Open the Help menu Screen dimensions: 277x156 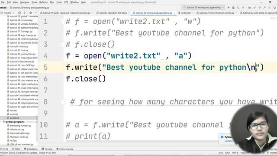pyautogui.click(x=83, y=2)
